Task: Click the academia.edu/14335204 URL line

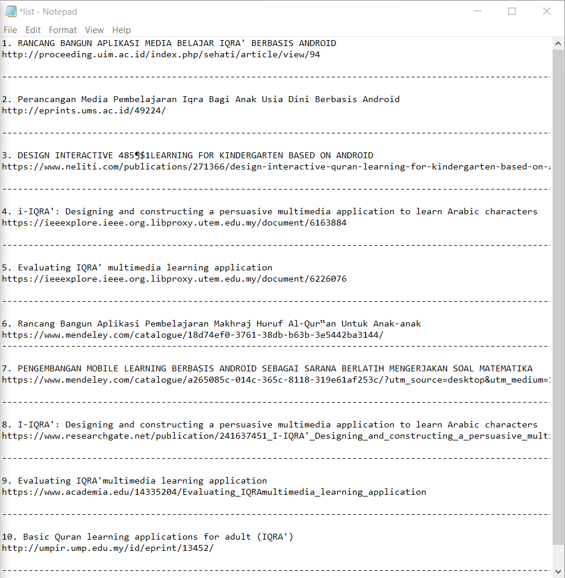Action: pos(214,492)
